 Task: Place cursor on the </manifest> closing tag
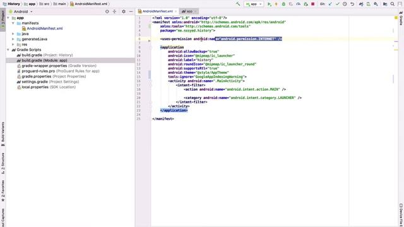pos(163,119)
